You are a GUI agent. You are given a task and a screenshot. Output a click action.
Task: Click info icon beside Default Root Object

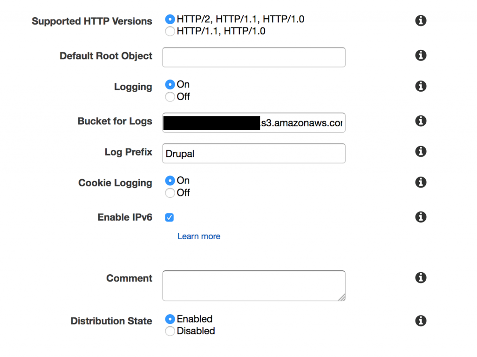point(421,55)
